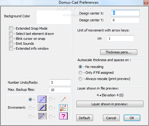
Task: Restore settings with Default button
Action: pyautogui.click(x=85, y=118)
